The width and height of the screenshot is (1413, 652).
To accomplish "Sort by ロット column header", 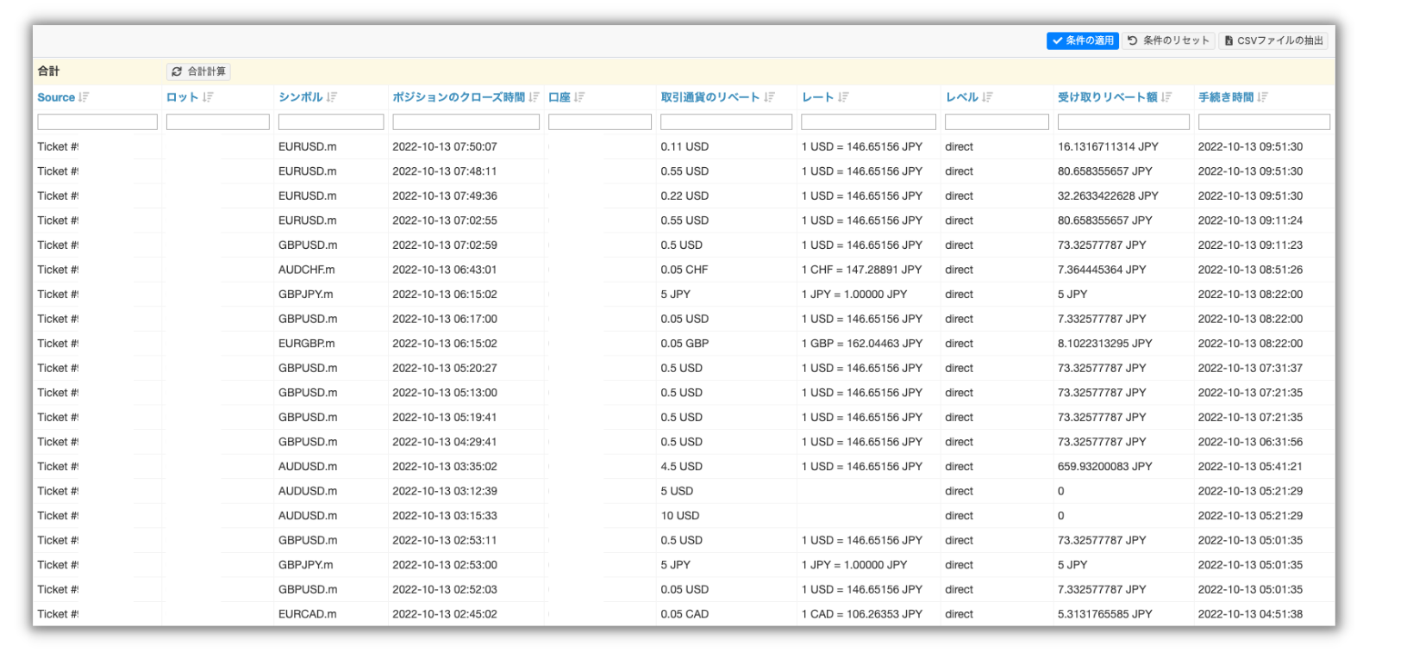I will [x=183, y=97].
